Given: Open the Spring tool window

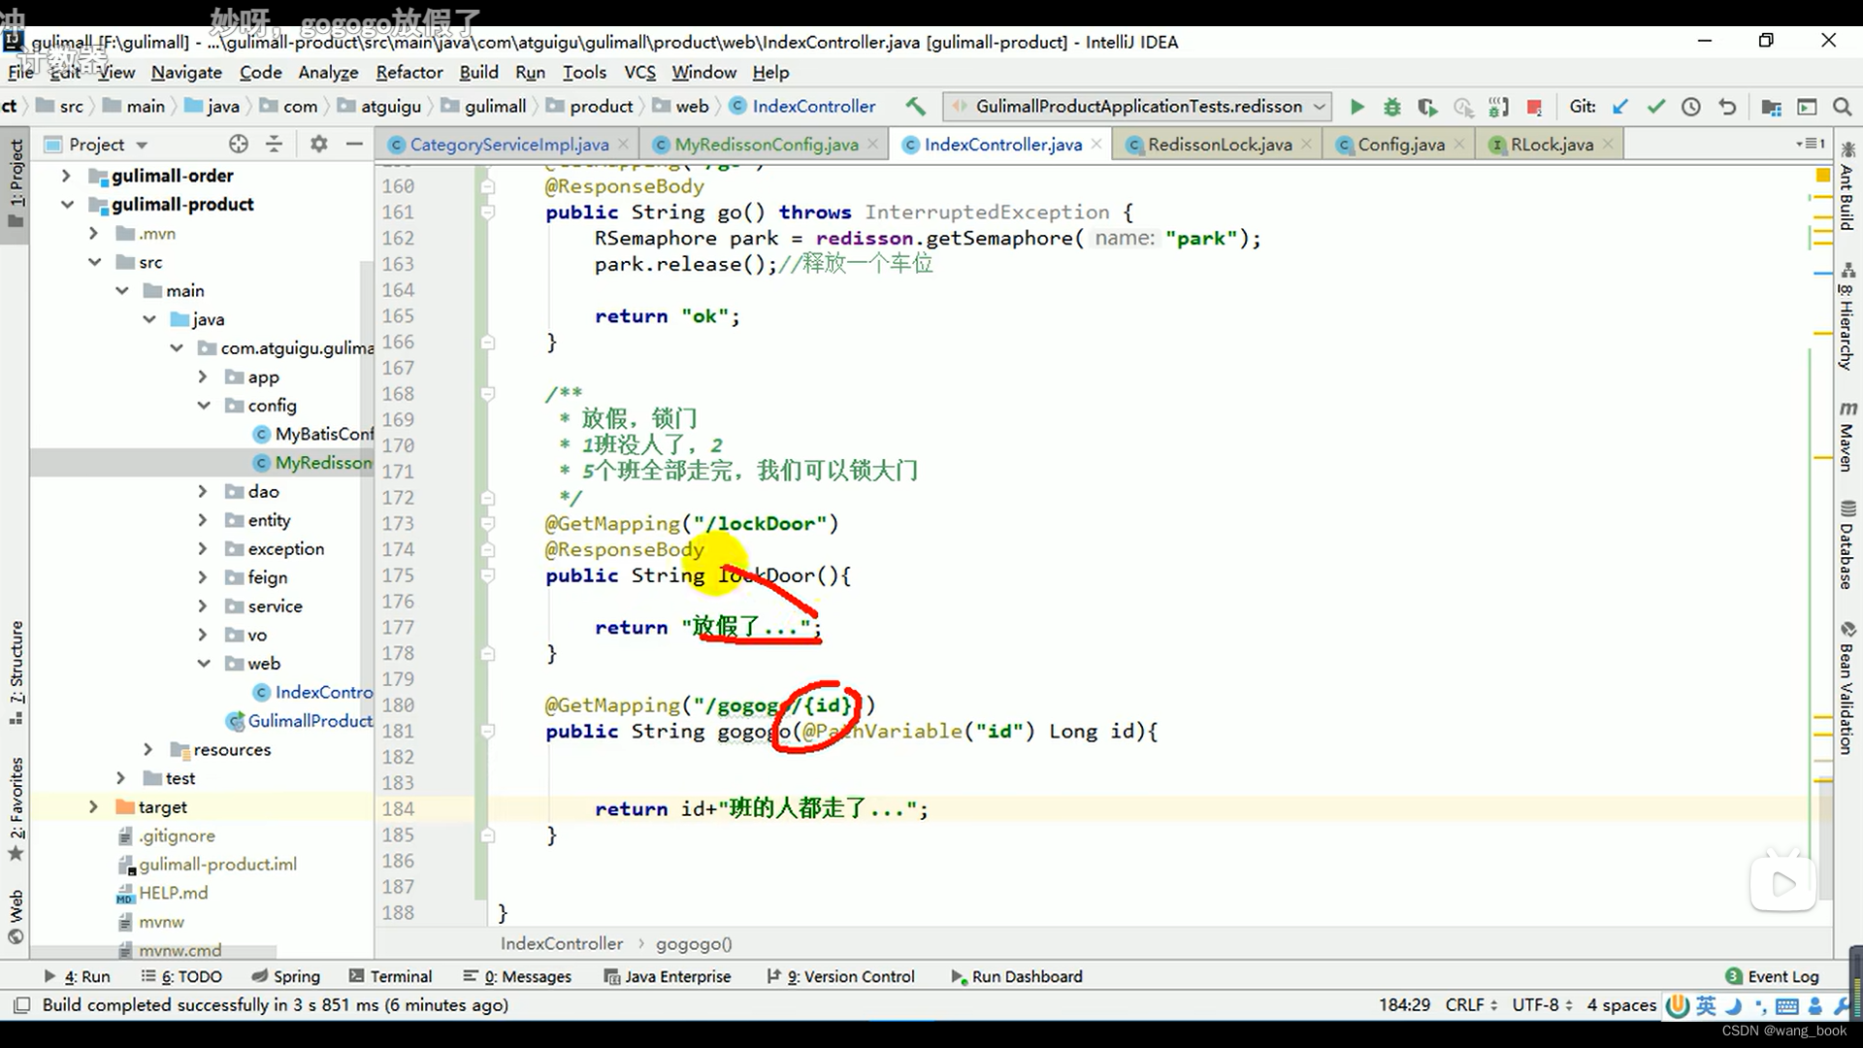Looking at the screenshot, I should [285, 976].
